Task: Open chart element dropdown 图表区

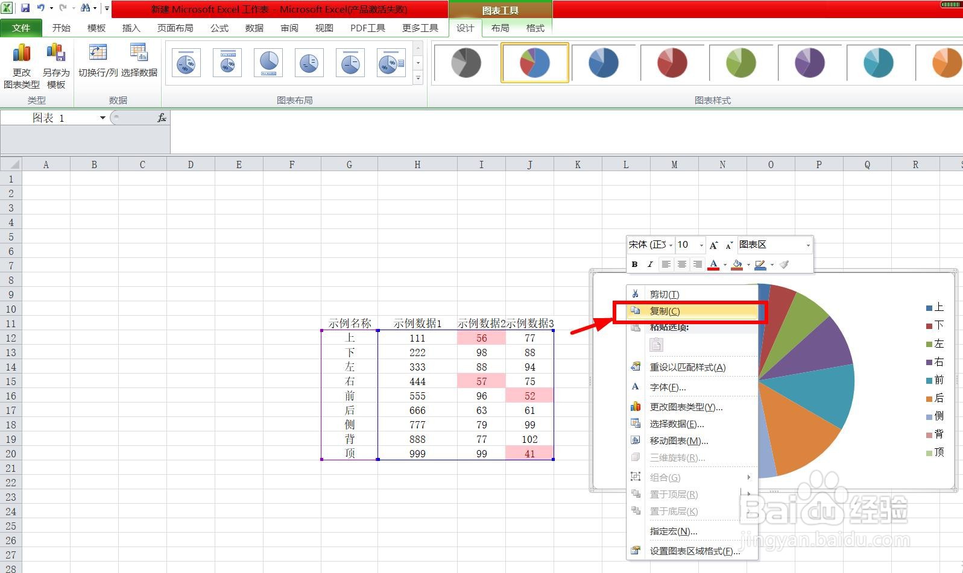Action: point(809,245)
